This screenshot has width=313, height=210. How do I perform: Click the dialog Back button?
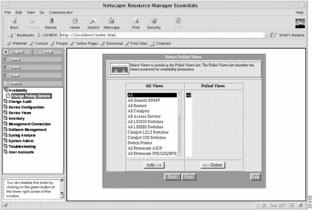point(173,177)
